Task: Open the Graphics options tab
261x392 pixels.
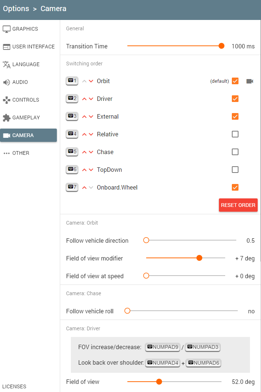Action: (25, 29)
